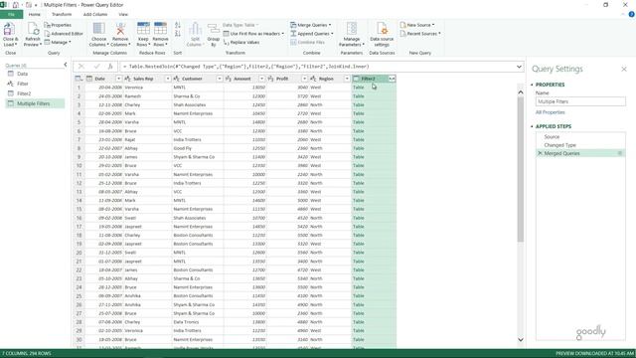The image size is (636, 358).
Task: Click the Remove Columns icon
Action: click(x=120, y=29)
